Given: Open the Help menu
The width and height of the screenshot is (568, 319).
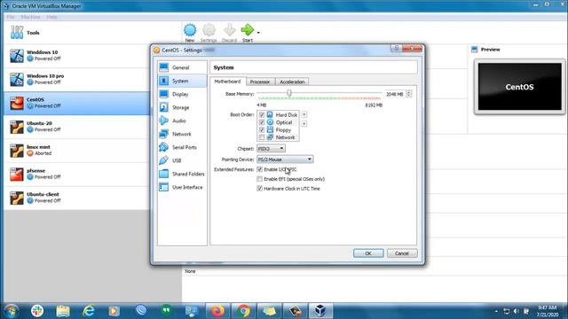Looking at the screenshot, I should (51, 17).
